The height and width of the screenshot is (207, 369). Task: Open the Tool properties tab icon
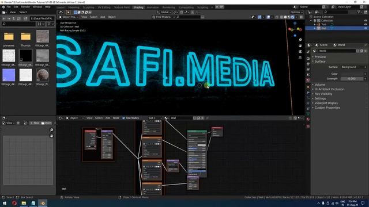point(308,52)
